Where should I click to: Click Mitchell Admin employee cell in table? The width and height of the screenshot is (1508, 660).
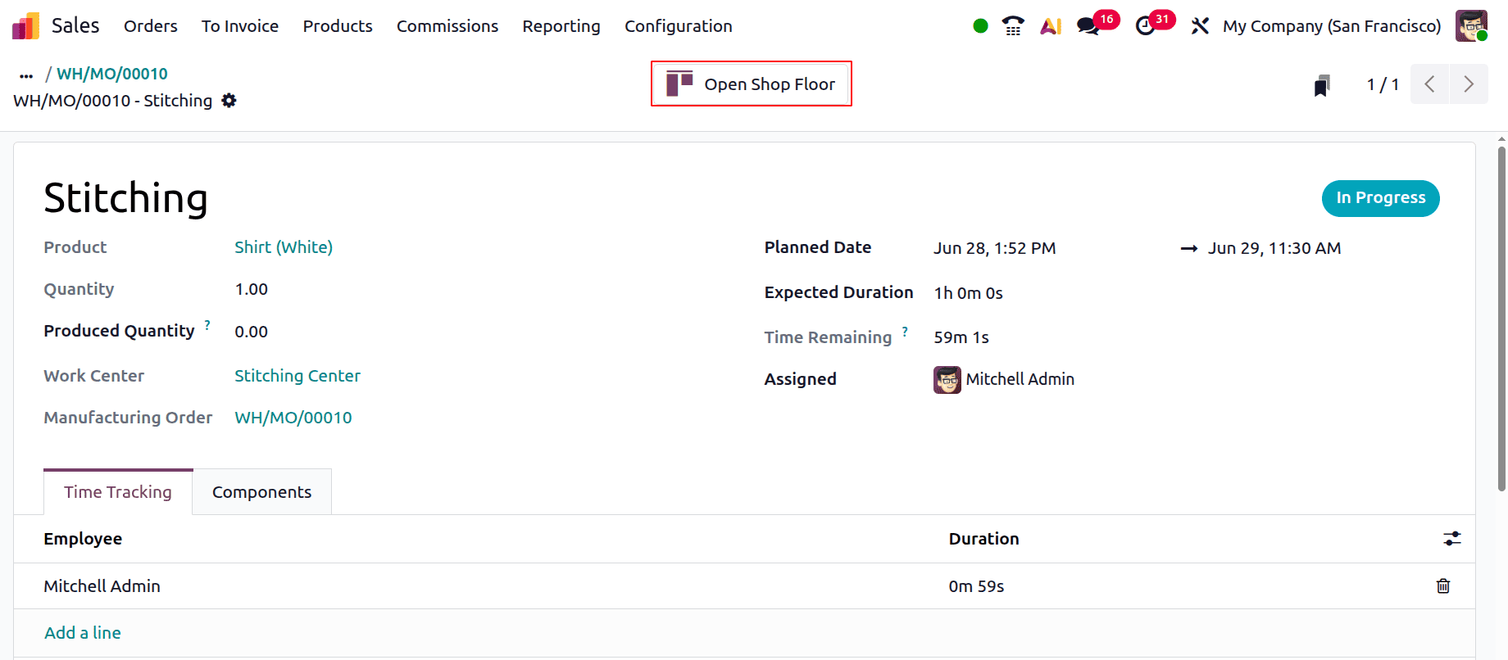pos(102,586)
